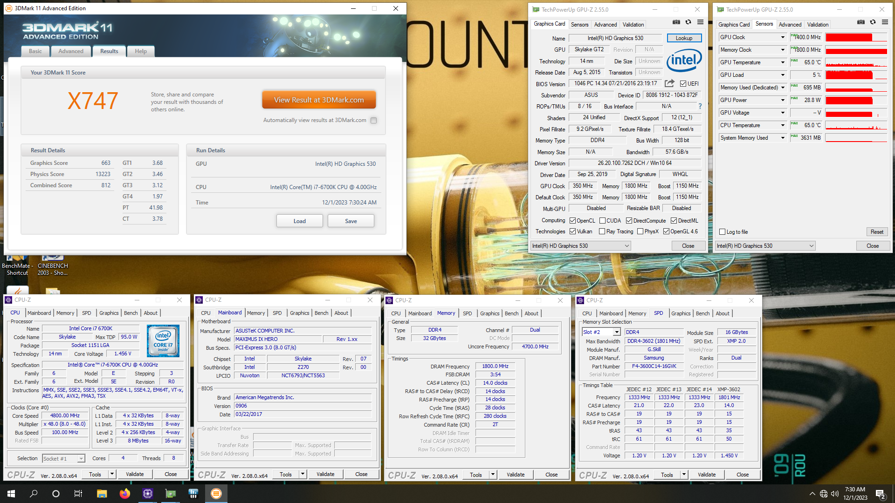Open the GPU selector dropdown in first GPU-Z window

(x=581, y=246)
